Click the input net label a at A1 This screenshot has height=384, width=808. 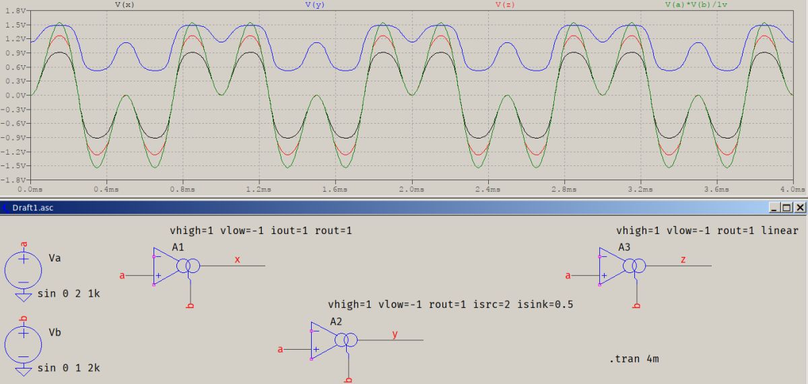(x=123, y=275)
